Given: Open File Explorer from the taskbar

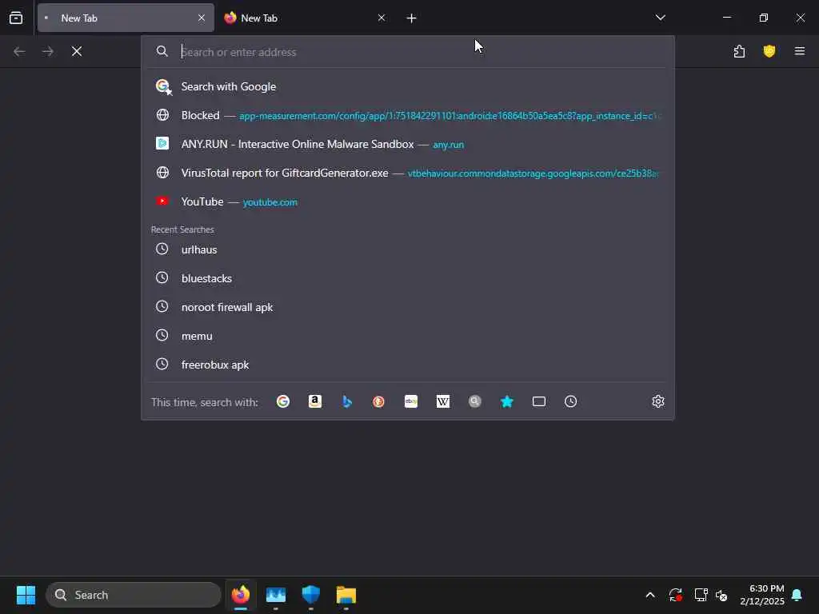Looking at the screenshot, I should tap(346, 595).
